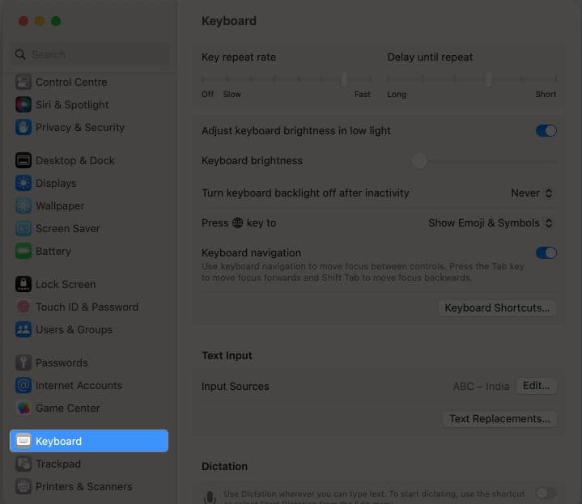Open Internet Accounts pane
The width and height of the screenshot is (582, 504).
point(89,385)
